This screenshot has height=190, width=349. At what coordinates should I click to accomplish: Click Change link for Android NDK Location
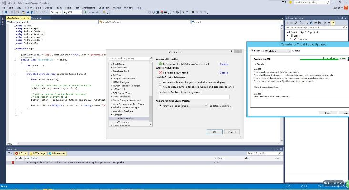coord(224,73)
